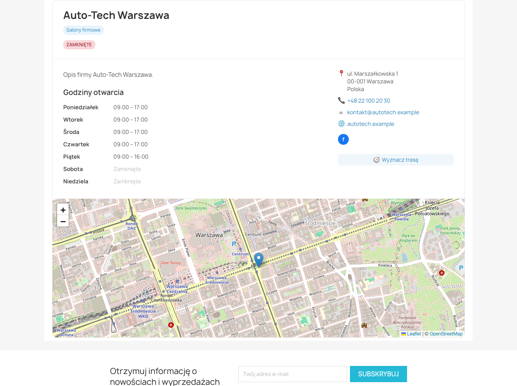
Task: Click Wyznacz trasę button
Action: 396,160
